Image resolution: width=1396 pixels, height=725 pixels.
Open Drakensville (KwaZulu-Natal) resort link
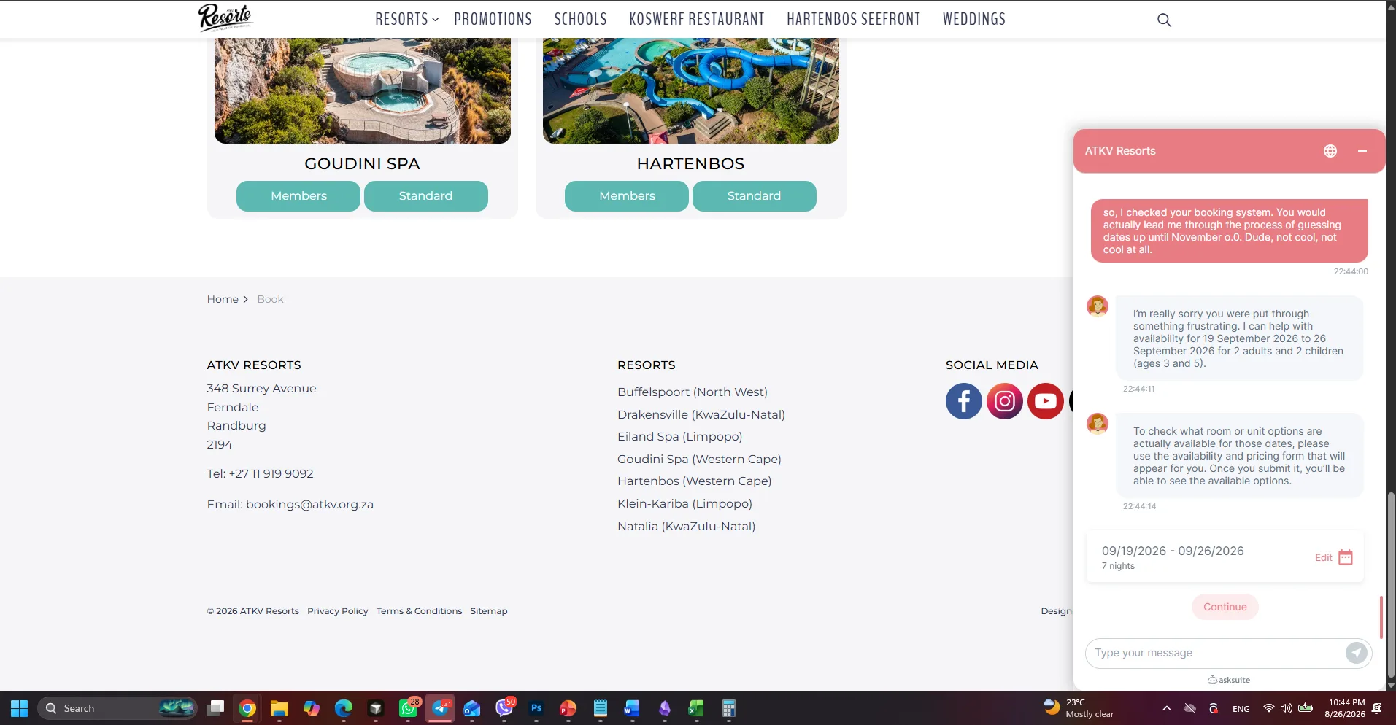(x=701, y=414)
